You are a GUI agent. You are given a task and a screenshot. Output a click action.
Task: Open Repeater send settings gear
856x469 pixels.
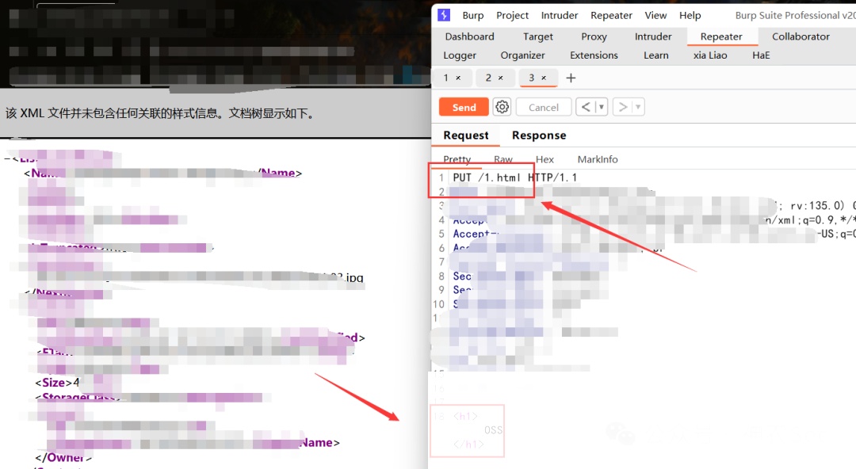(503, 106)
